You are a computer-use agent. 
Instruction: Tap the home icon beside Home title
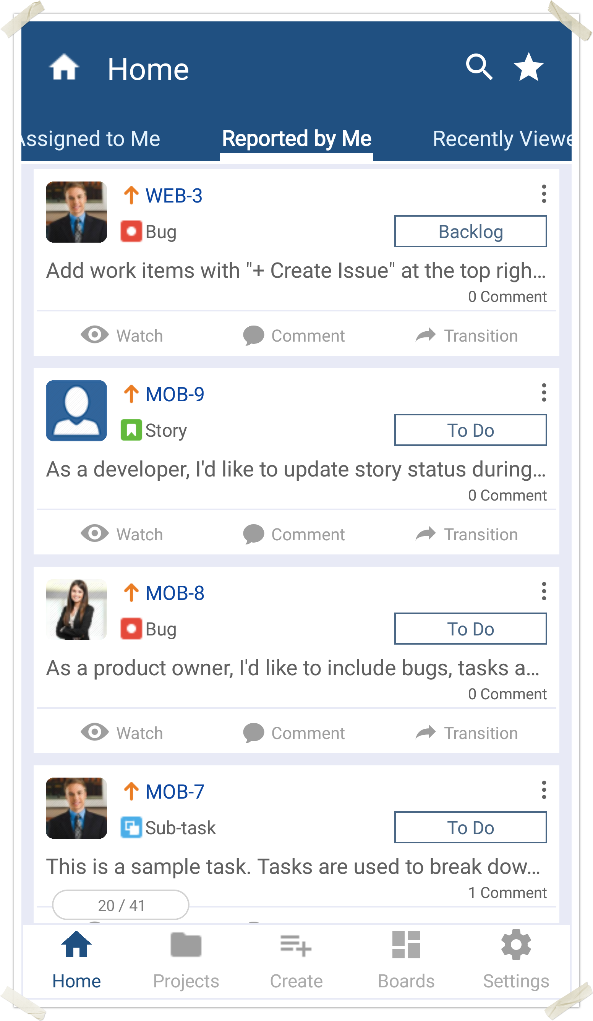[x=64, y=68]
